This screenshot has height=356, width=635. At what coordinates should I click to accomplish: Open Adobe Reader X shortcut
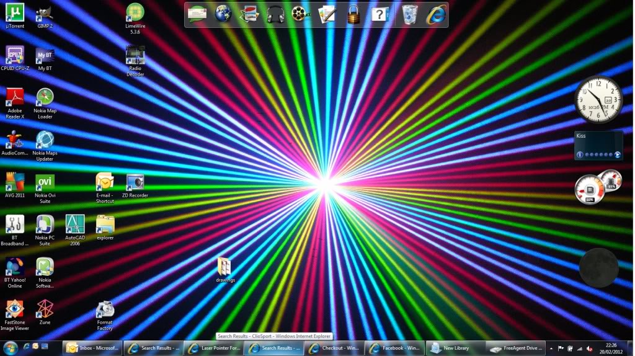pos(14,97)
